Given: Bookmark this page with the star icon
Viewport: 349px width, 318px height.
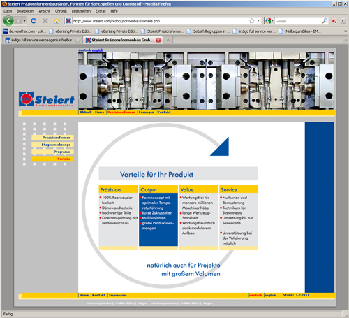Looking at the screenshot, I should [252, 21].
